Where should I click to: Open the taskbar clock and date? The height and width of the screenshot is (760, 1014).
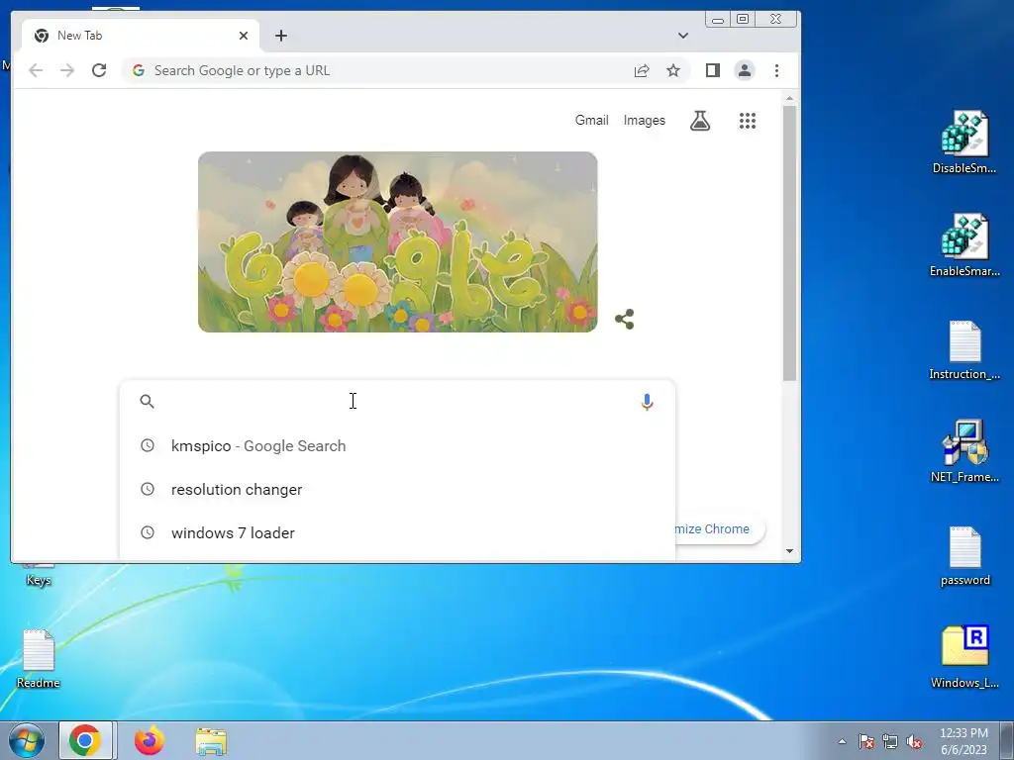point(963,741)
